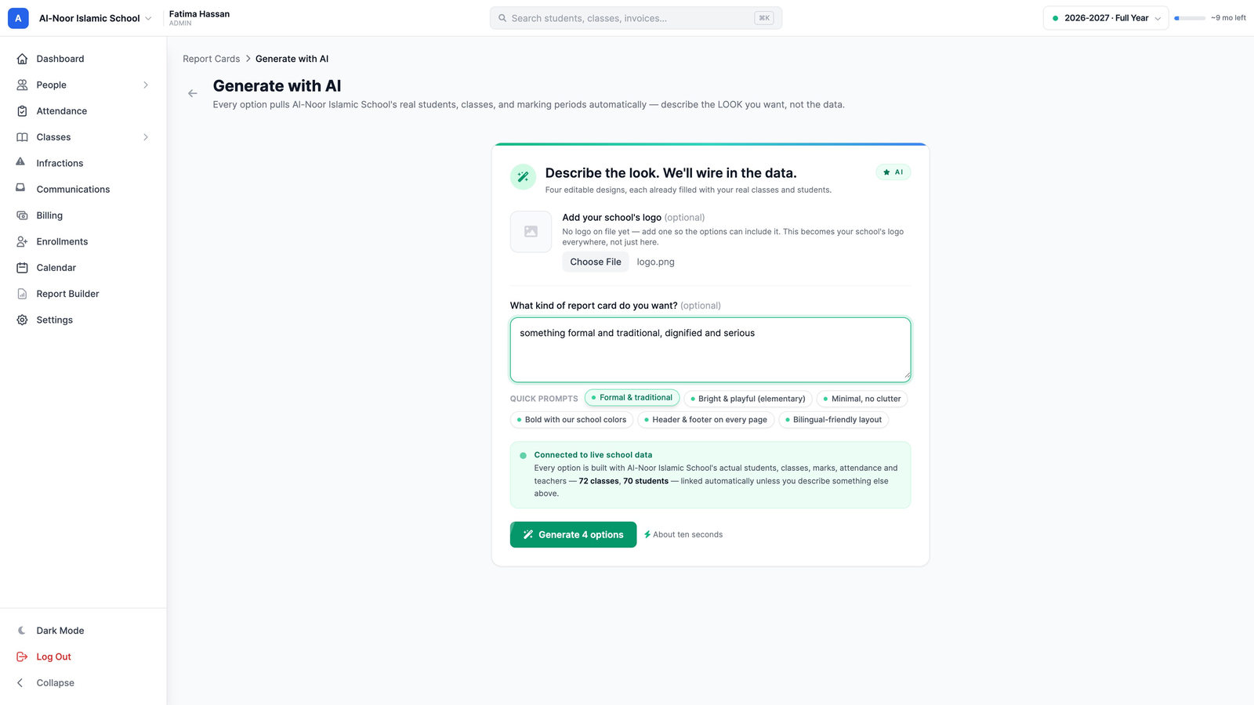Select Bright & playful (elementary) prompt

tap(748, 399)
